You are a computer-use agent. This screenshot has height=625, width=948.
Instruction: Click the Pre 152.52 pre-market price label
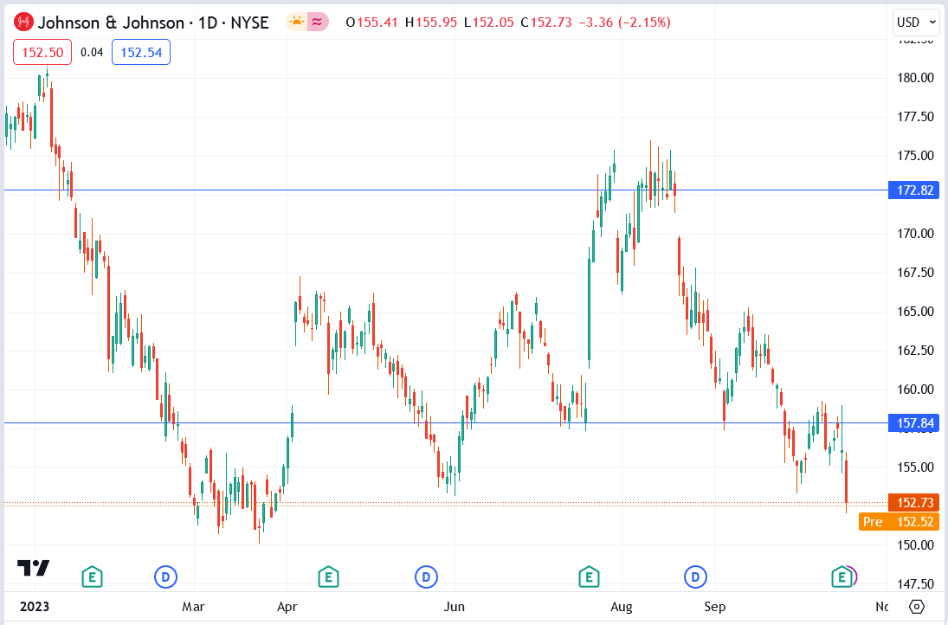coord(899,522)
